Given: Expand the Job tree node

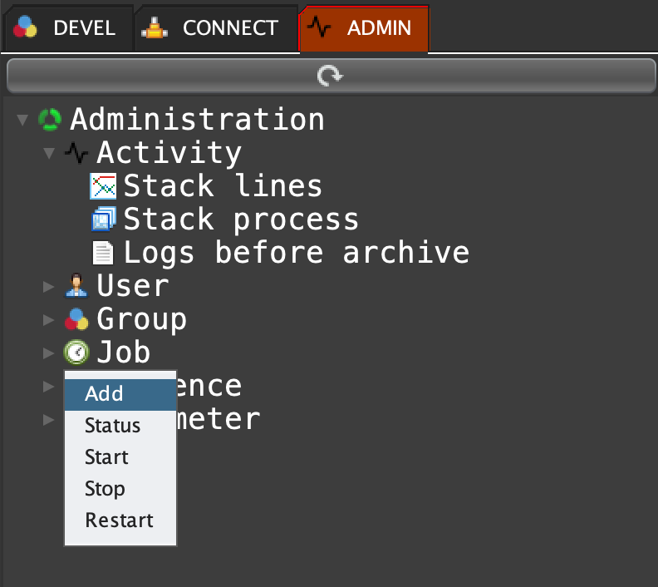Looking at the screenshot, I should (x=49, y=353).
